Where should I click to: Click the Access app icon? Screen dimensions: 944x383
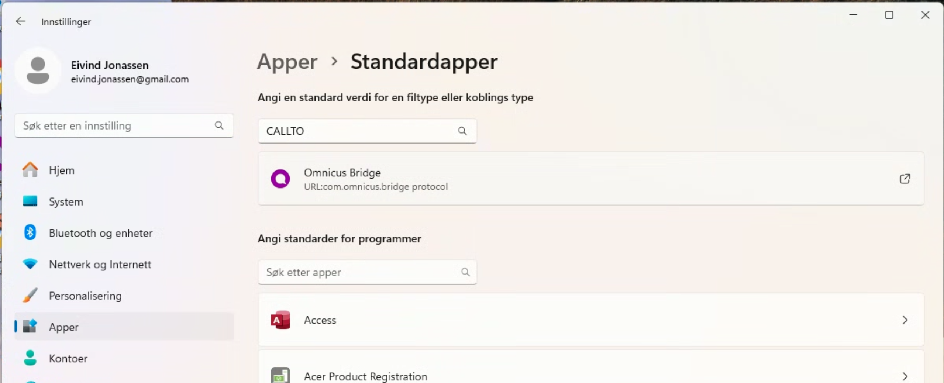[280, 320]
